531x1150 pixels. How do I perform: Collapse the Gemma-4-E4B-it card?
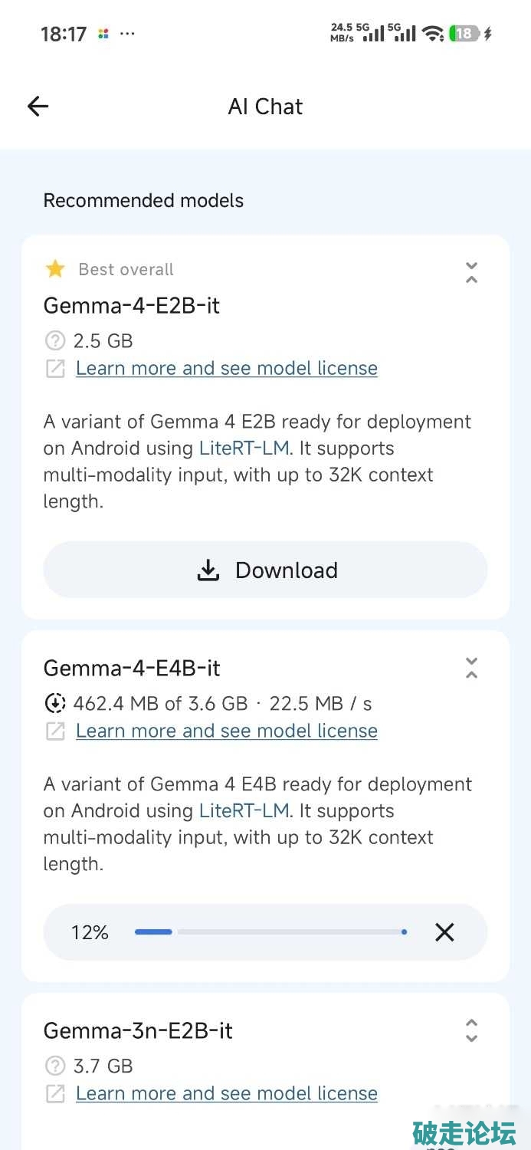point(472,668)
